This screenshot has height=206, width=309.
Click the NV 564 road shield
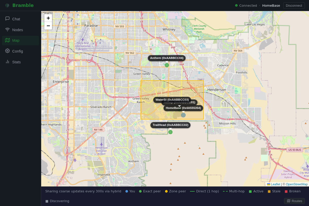pyautogui.click(x=238, y=51)
